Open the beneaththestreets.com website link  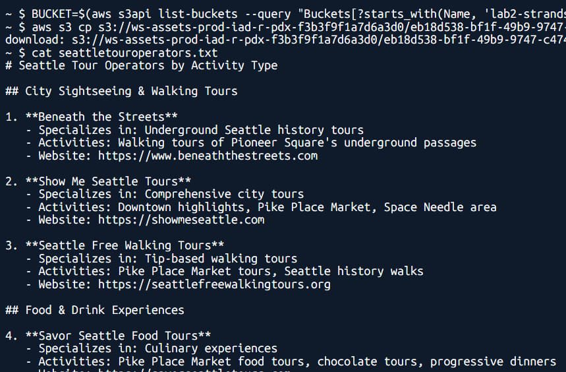click(208, 156)
